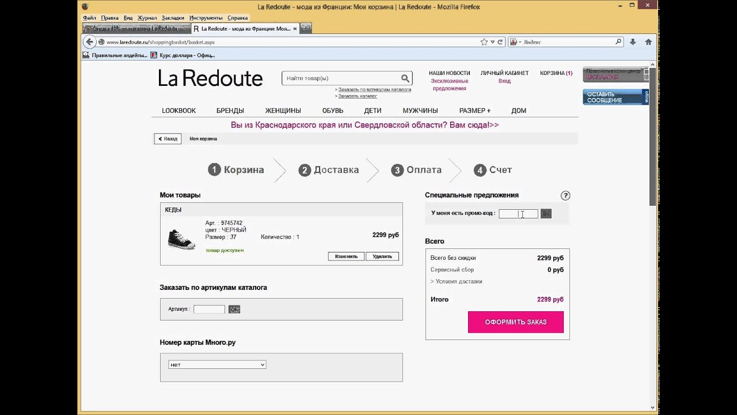This screenshot has height=415, width=737.
Task: Open the Справка menu
Action: (x=237, y=18)
